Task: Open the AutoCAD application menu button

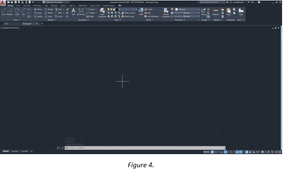Action: pos(3,3)
